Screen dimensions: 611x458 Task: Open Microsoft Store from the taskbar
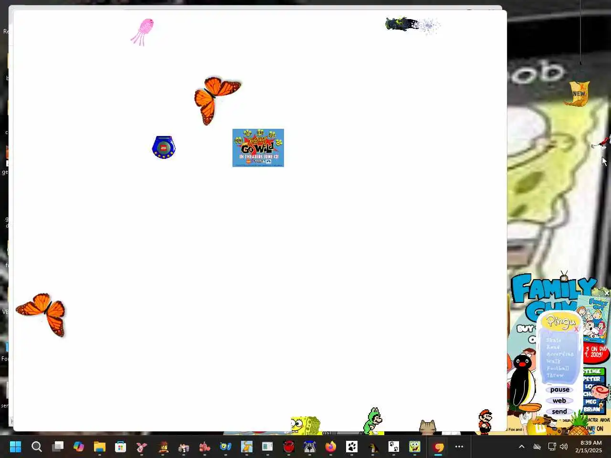(121, 447)
